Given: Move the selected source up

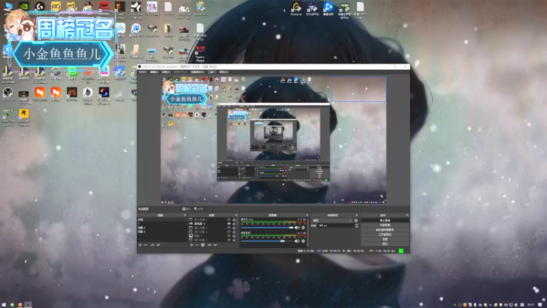Looking at the screenshot, I should click(209, 245).
